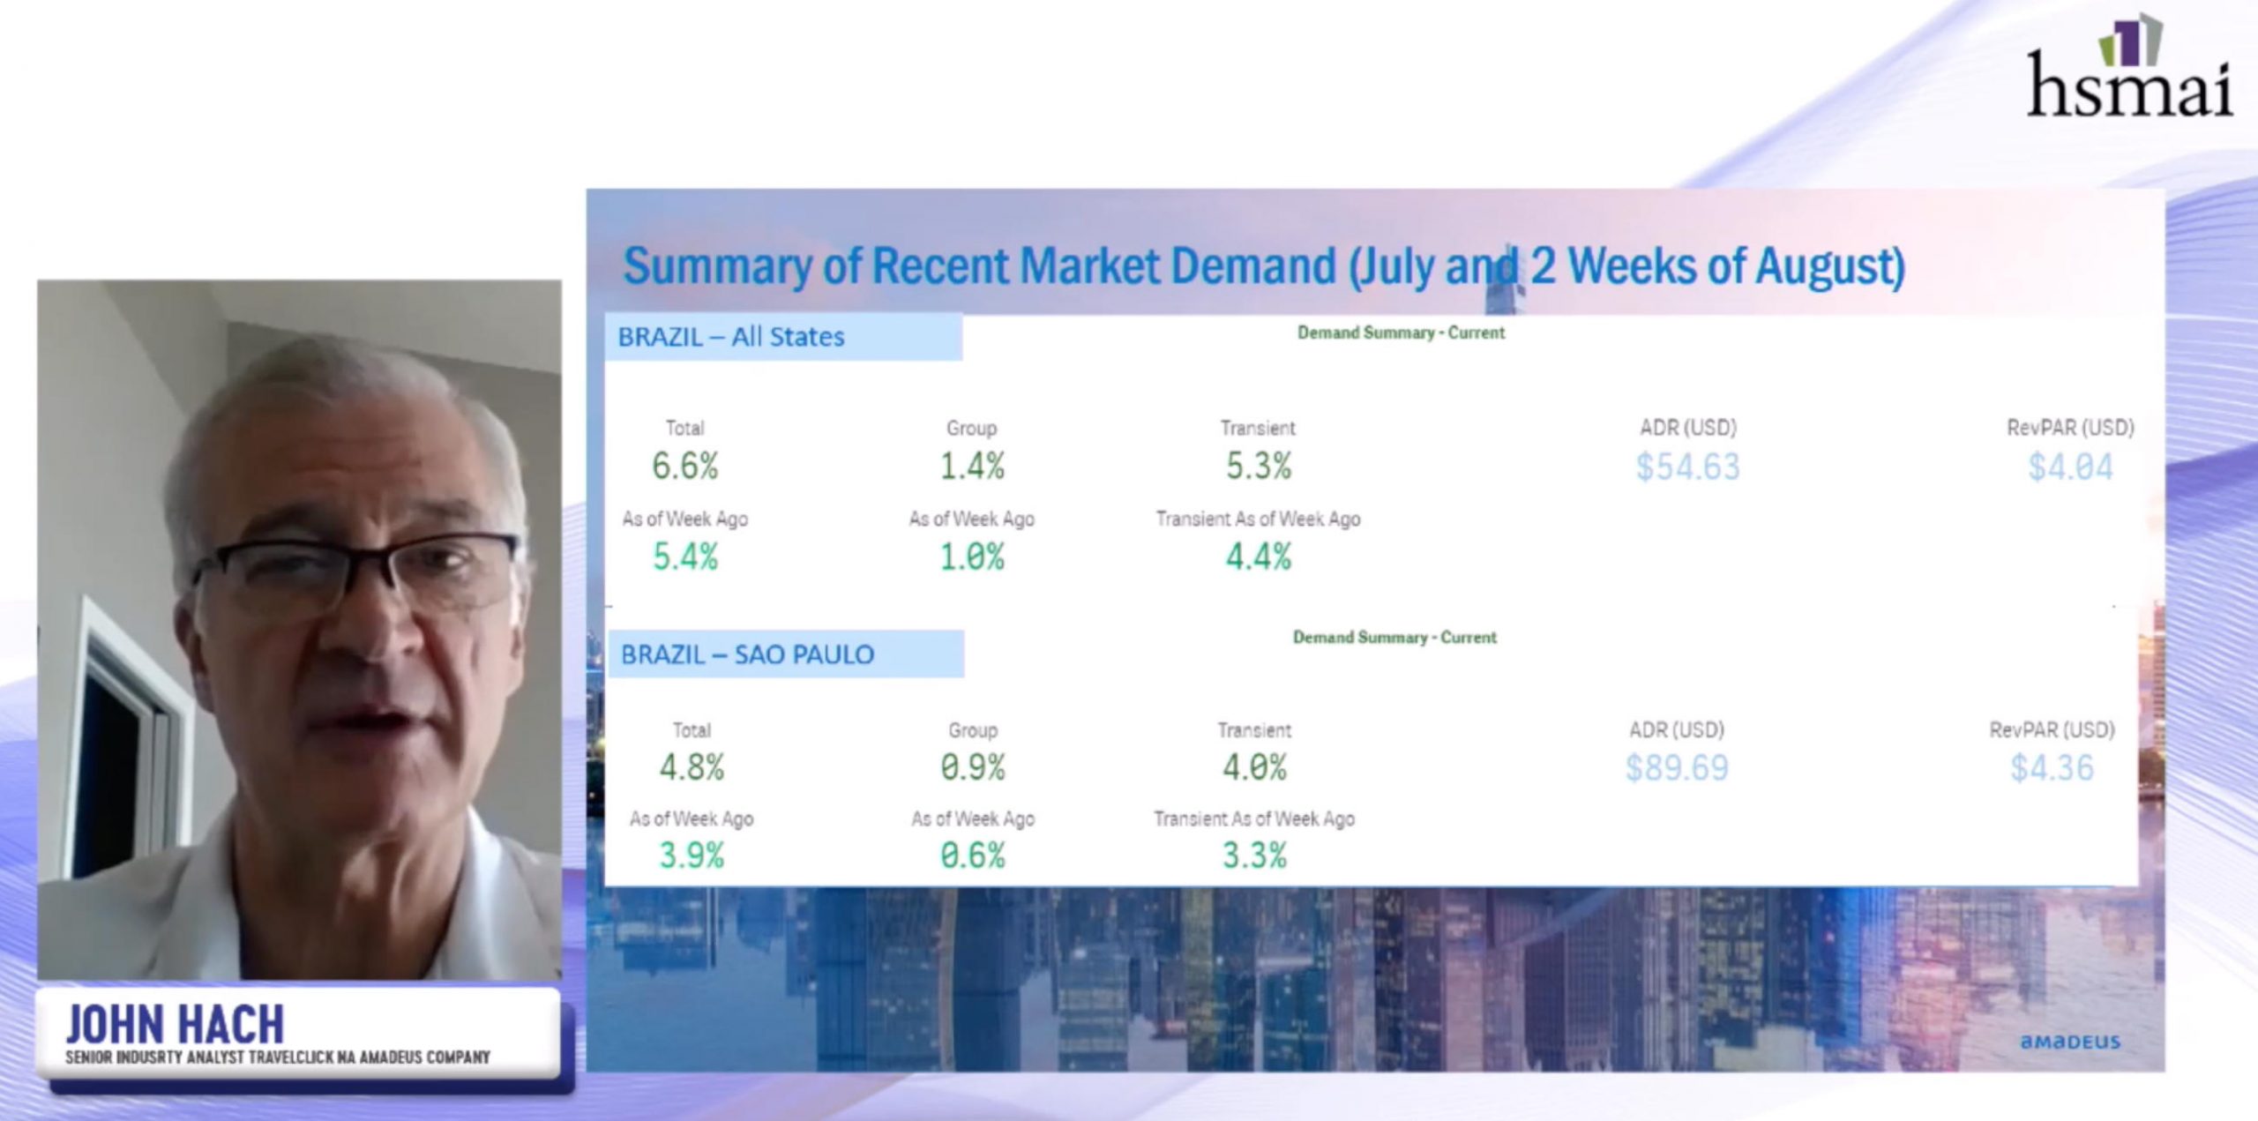Click Sao Paulo Total 4.8% value

tap(692, 767)
